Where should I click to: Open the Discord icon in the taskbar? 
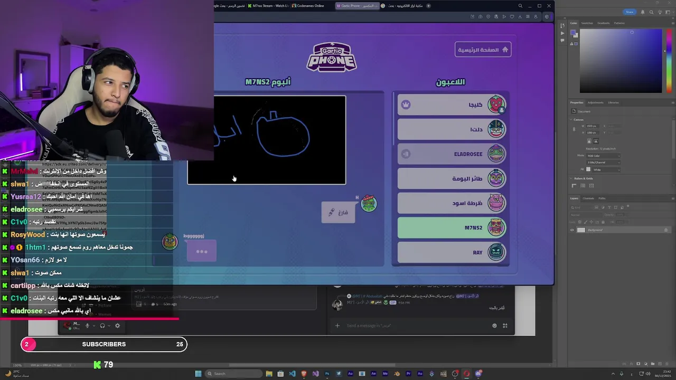pyautogui.click(x=478, y=374)
